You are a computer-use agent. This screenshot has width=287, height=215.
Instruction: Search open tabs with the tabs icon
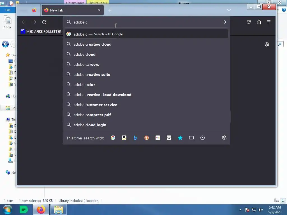pos(191,138)
